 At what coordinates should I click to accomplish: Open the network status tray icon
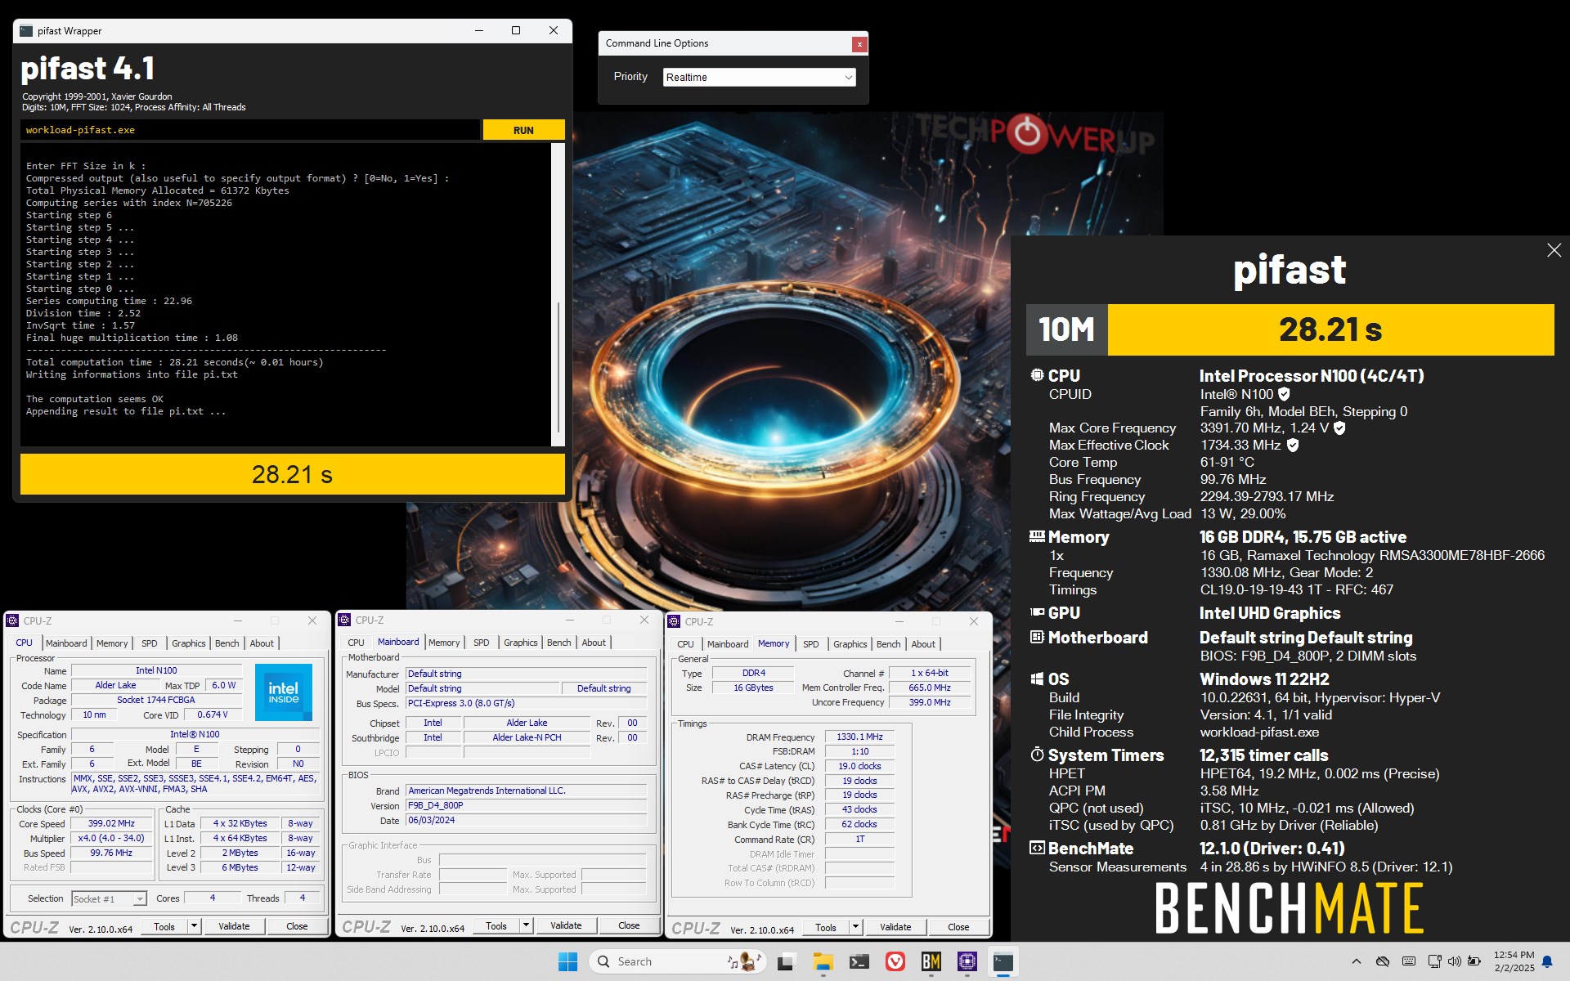[x=1434, y=961]
